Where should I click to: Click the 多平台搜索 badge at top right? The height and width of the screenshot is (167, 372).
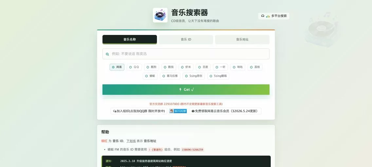pos(274,16)
